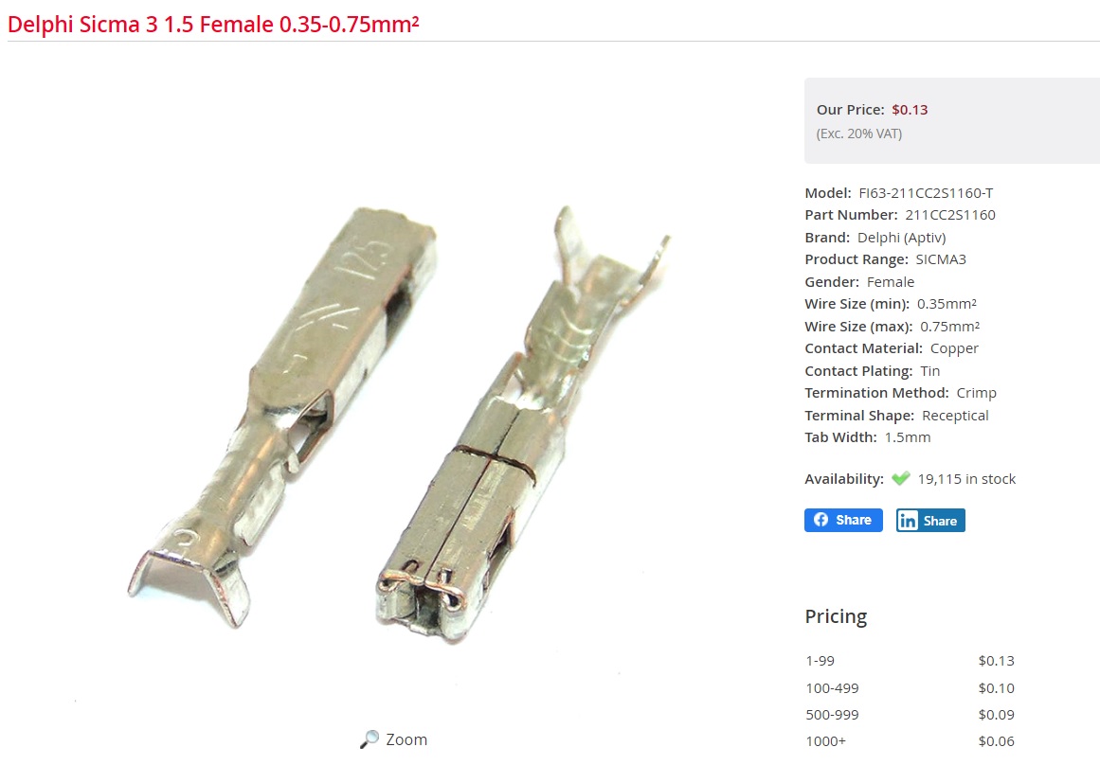Click the part number 211CC2S1160
This screenshot has width=1100, height=765.
tap(950, 215)
